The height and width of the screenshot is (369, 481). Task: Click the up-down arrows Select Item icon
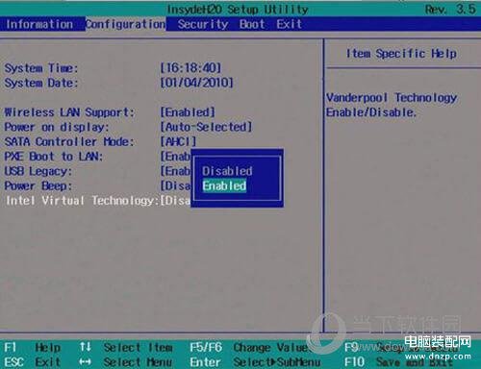point(86,347)
